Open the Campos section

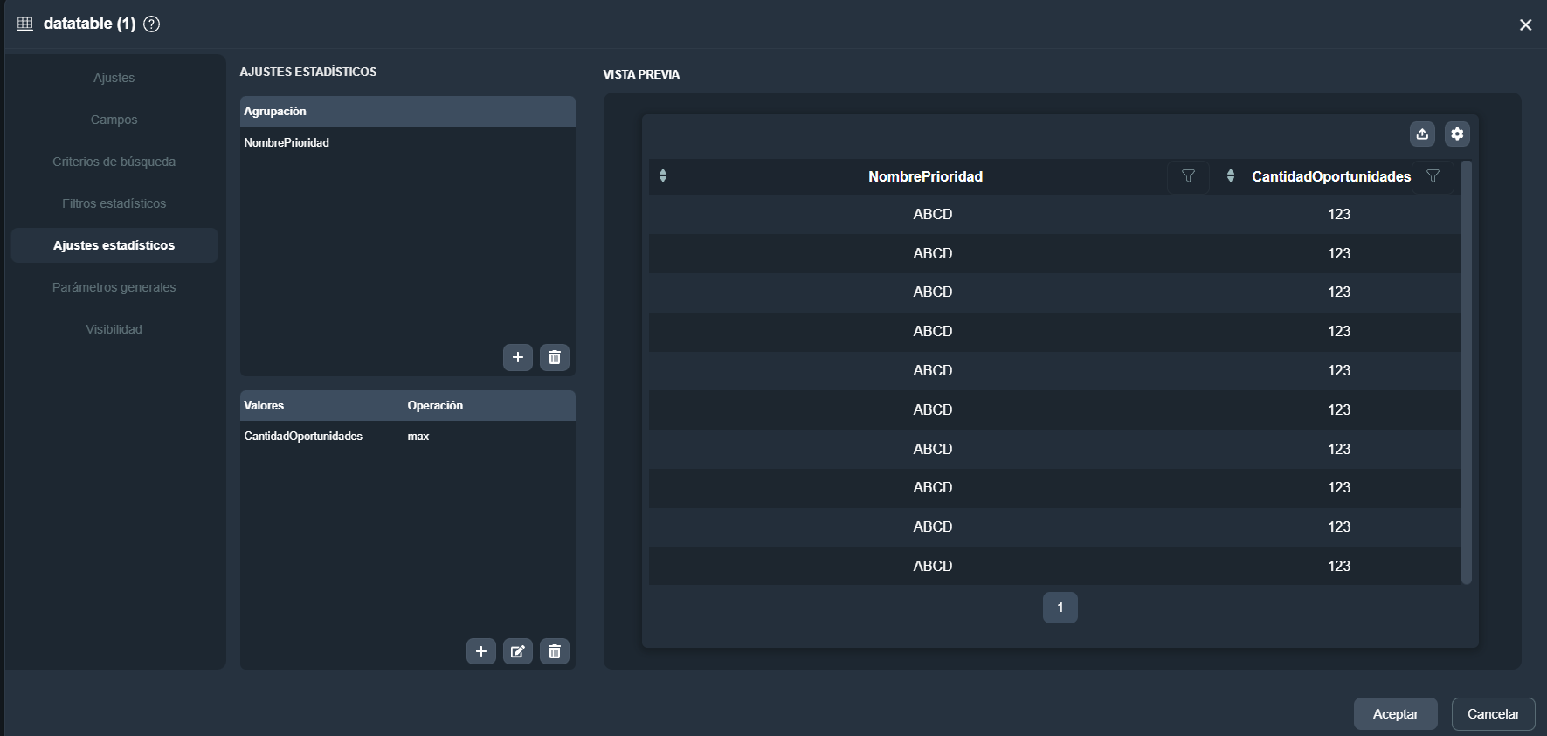tap(114, 120)
